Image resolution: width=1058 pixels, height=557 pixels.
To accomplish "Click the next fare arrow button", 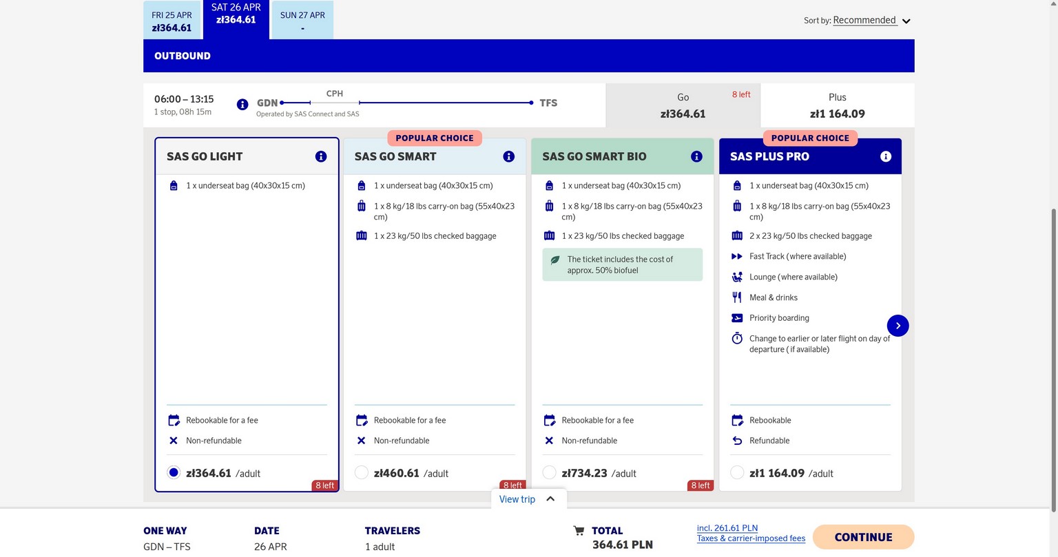I will point(898,326).
